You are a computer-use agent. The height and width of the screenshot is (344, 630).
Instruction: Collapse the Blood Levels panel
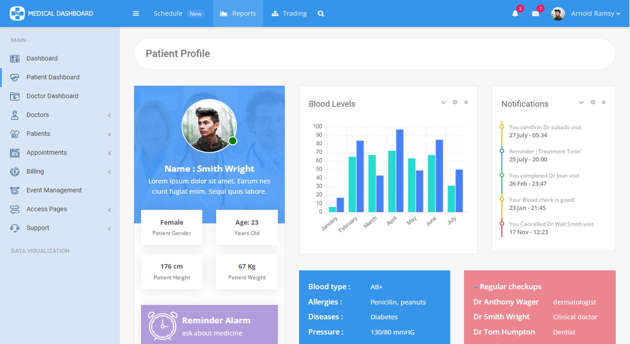pyautogui.click(x=443, y=102)
